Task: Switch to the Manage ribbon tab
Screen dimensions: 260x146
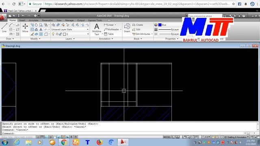Action: point(69,20)
